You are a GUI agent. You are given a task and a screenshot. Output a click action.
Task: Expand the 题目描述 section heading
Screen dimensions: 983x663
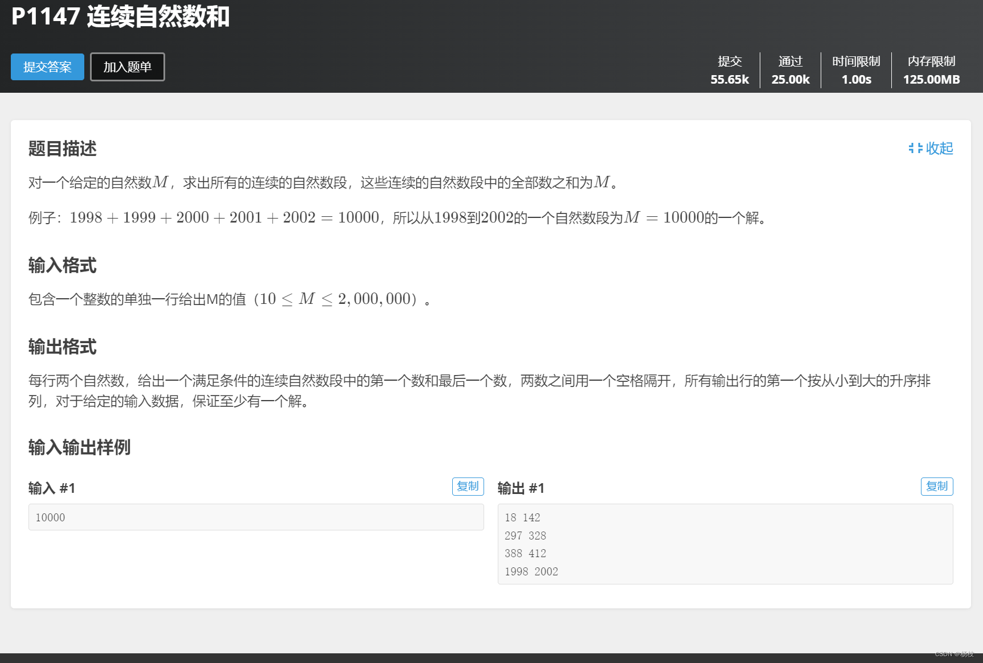(x=62, y=149)
